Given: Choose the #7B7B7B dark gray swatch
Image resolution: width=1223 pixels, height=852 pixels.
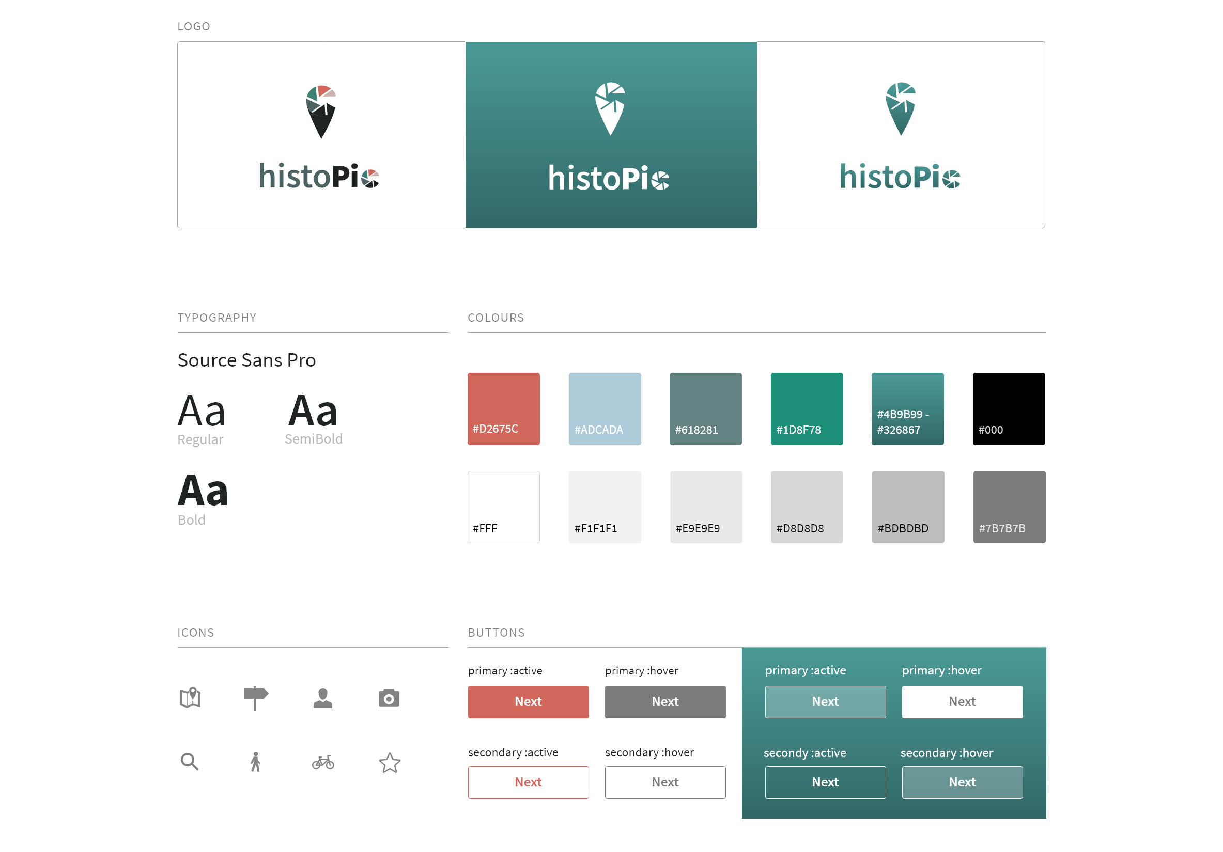Looking at the screenshot, I should (1009, 506).
